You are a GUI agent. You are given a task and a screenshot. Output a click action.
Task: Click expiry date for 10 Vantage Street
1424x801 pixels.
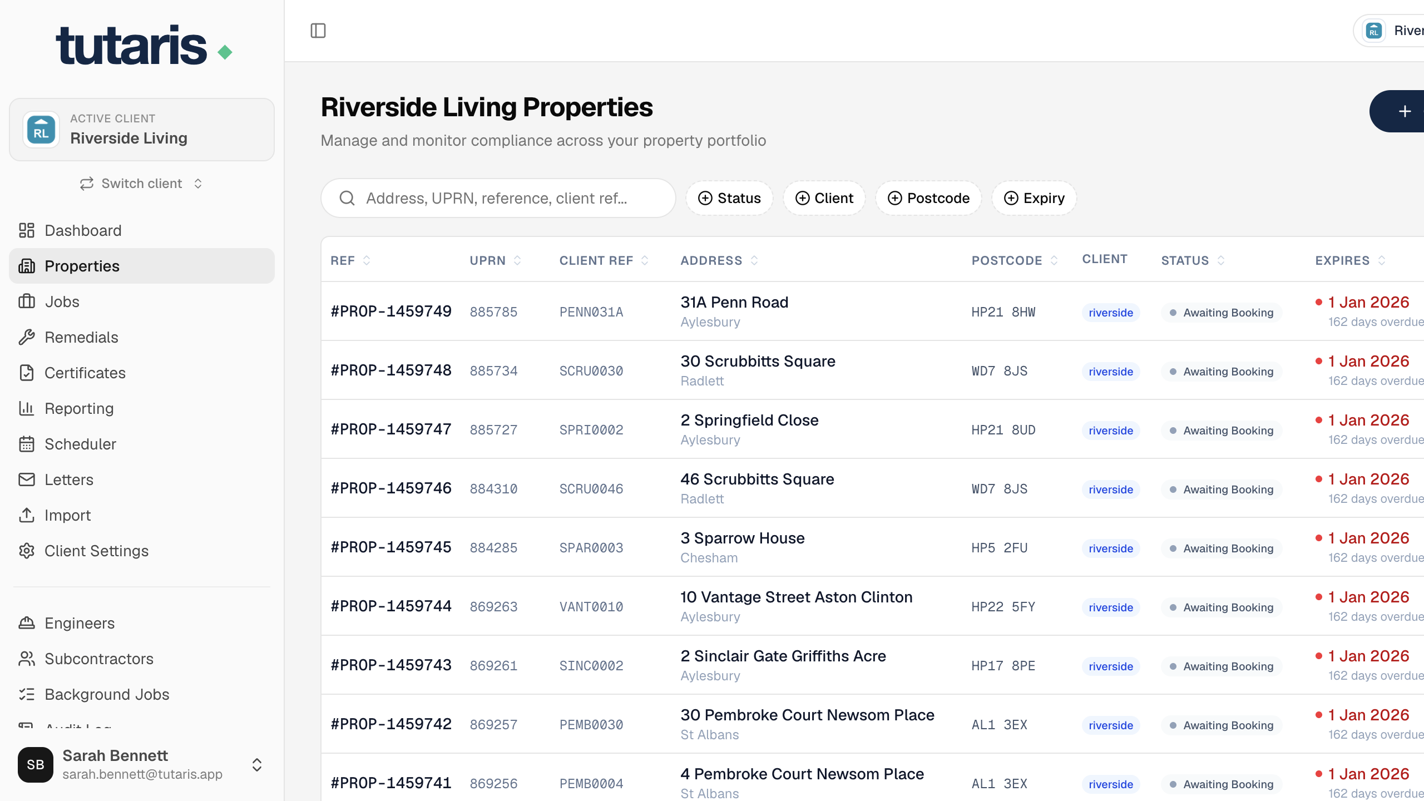click(1368, 597)
